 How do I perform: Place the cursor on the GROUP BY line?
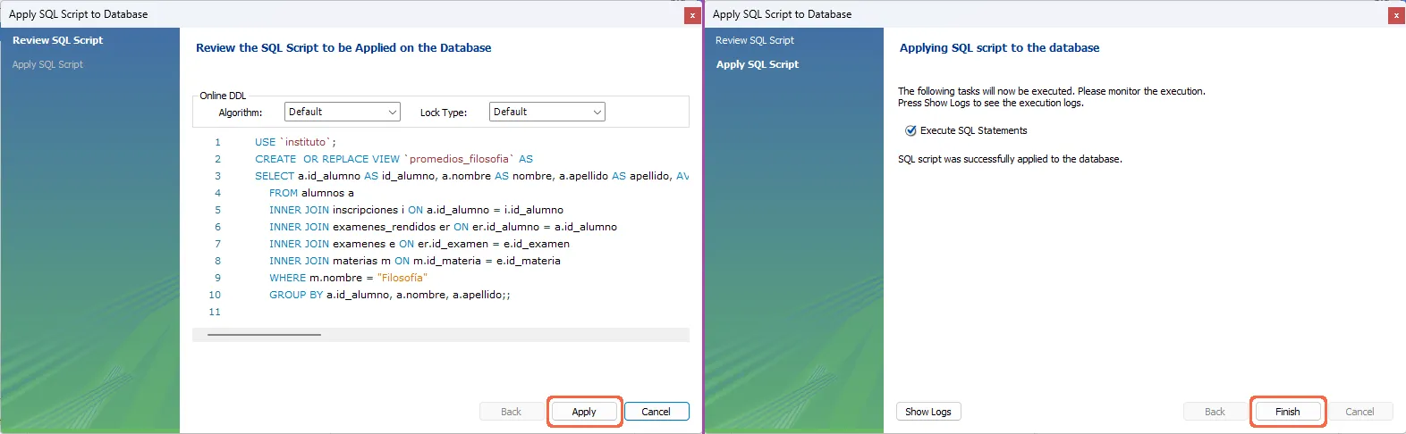coord(389,295)
